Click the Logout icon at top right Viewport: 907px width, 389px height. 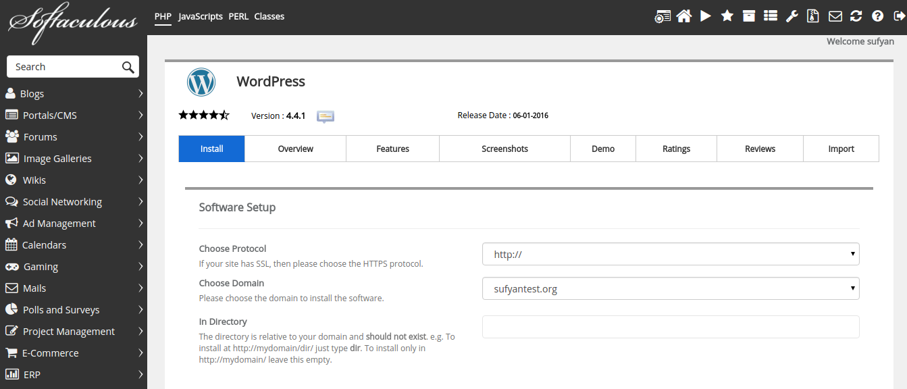pyautogui.click(x=898, y=16)
